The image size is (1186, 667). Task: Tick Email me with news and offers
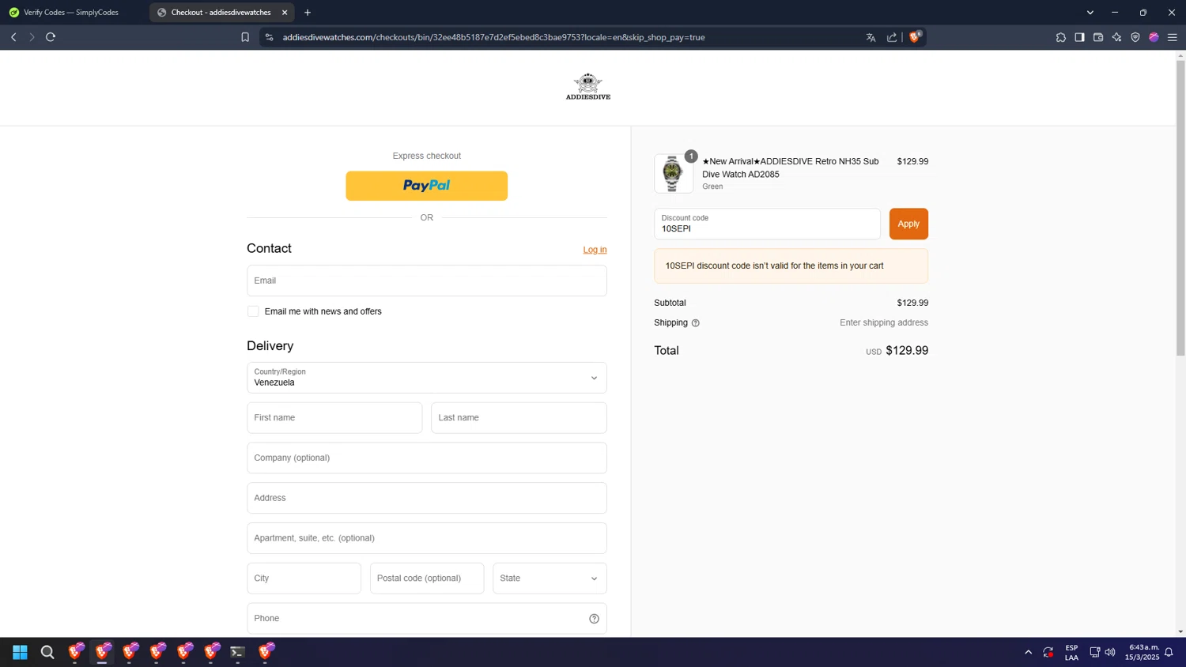tap(253, 311)
